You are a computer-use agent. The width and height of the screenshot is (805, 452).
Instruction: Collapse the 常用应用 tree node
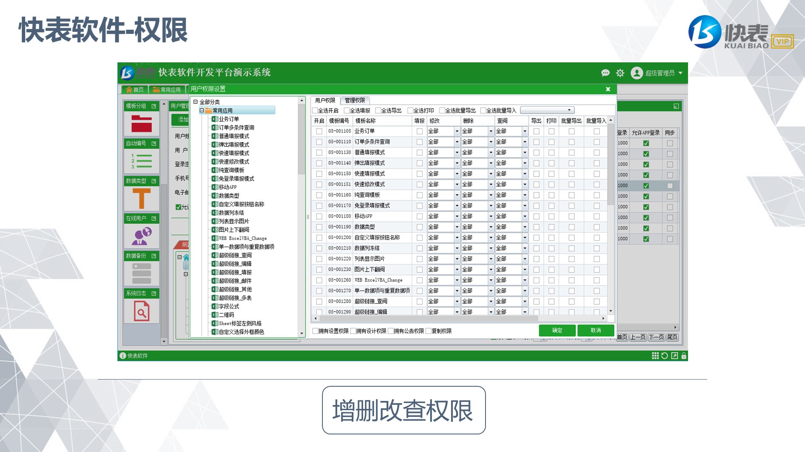tap(202, 110)
